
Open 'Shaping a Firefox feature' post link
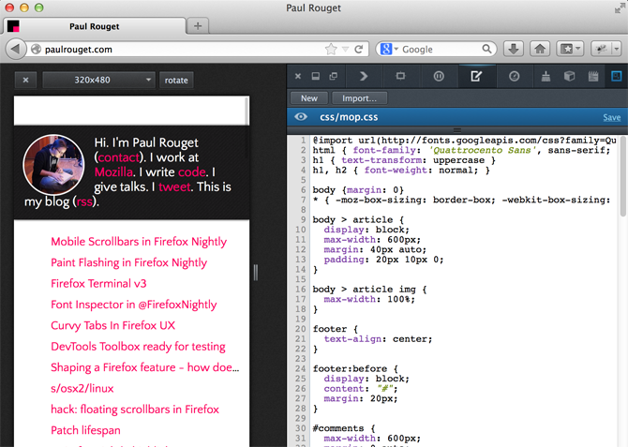[145, 367]
